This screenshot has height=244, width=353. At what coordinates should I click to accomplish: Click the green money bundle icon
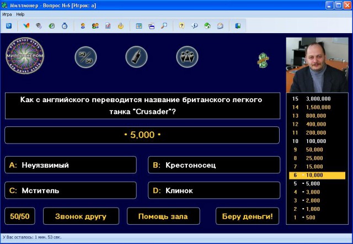pyautogui.click(x=263, y=60)
